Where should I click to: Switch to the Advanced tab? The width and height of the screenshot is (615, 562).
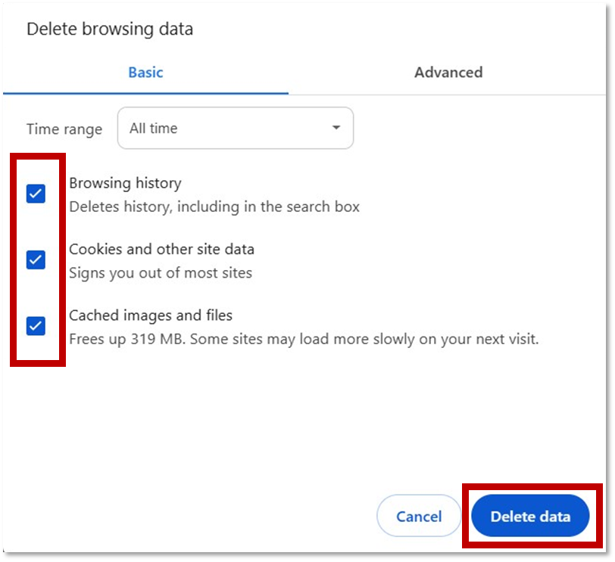coord(448,73)
